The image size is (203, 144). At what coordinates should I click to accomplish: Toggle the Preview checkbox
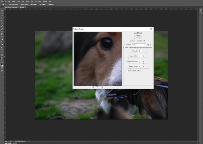pos(135,38)
